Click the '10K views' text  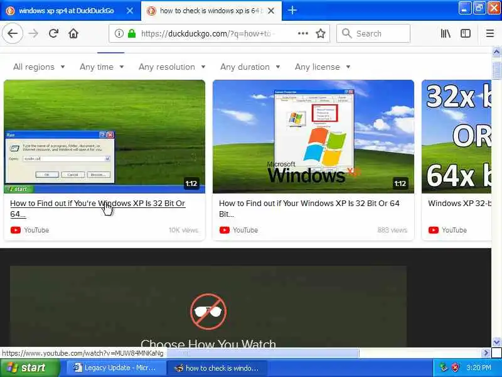tap(184, 230)
